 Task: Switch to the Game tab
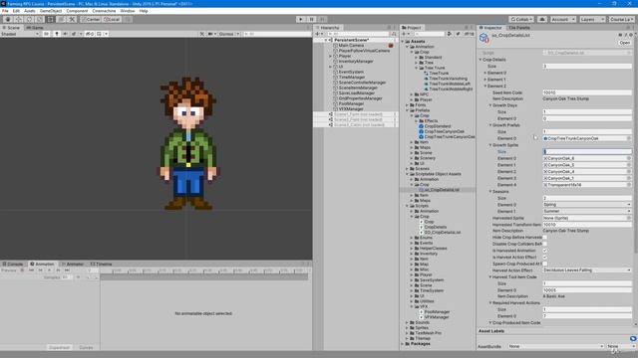click(35, 28)
